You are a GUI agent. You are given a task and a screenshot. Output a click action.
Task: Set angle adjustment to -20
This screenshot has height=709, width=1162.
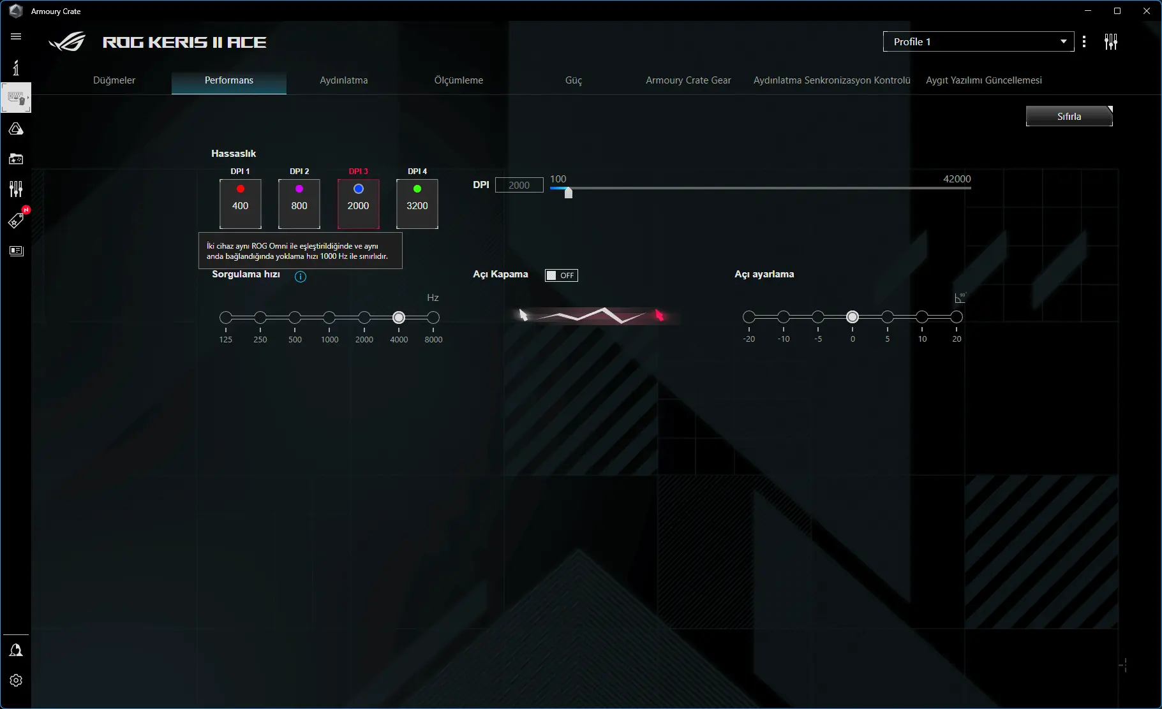[749, 317]
